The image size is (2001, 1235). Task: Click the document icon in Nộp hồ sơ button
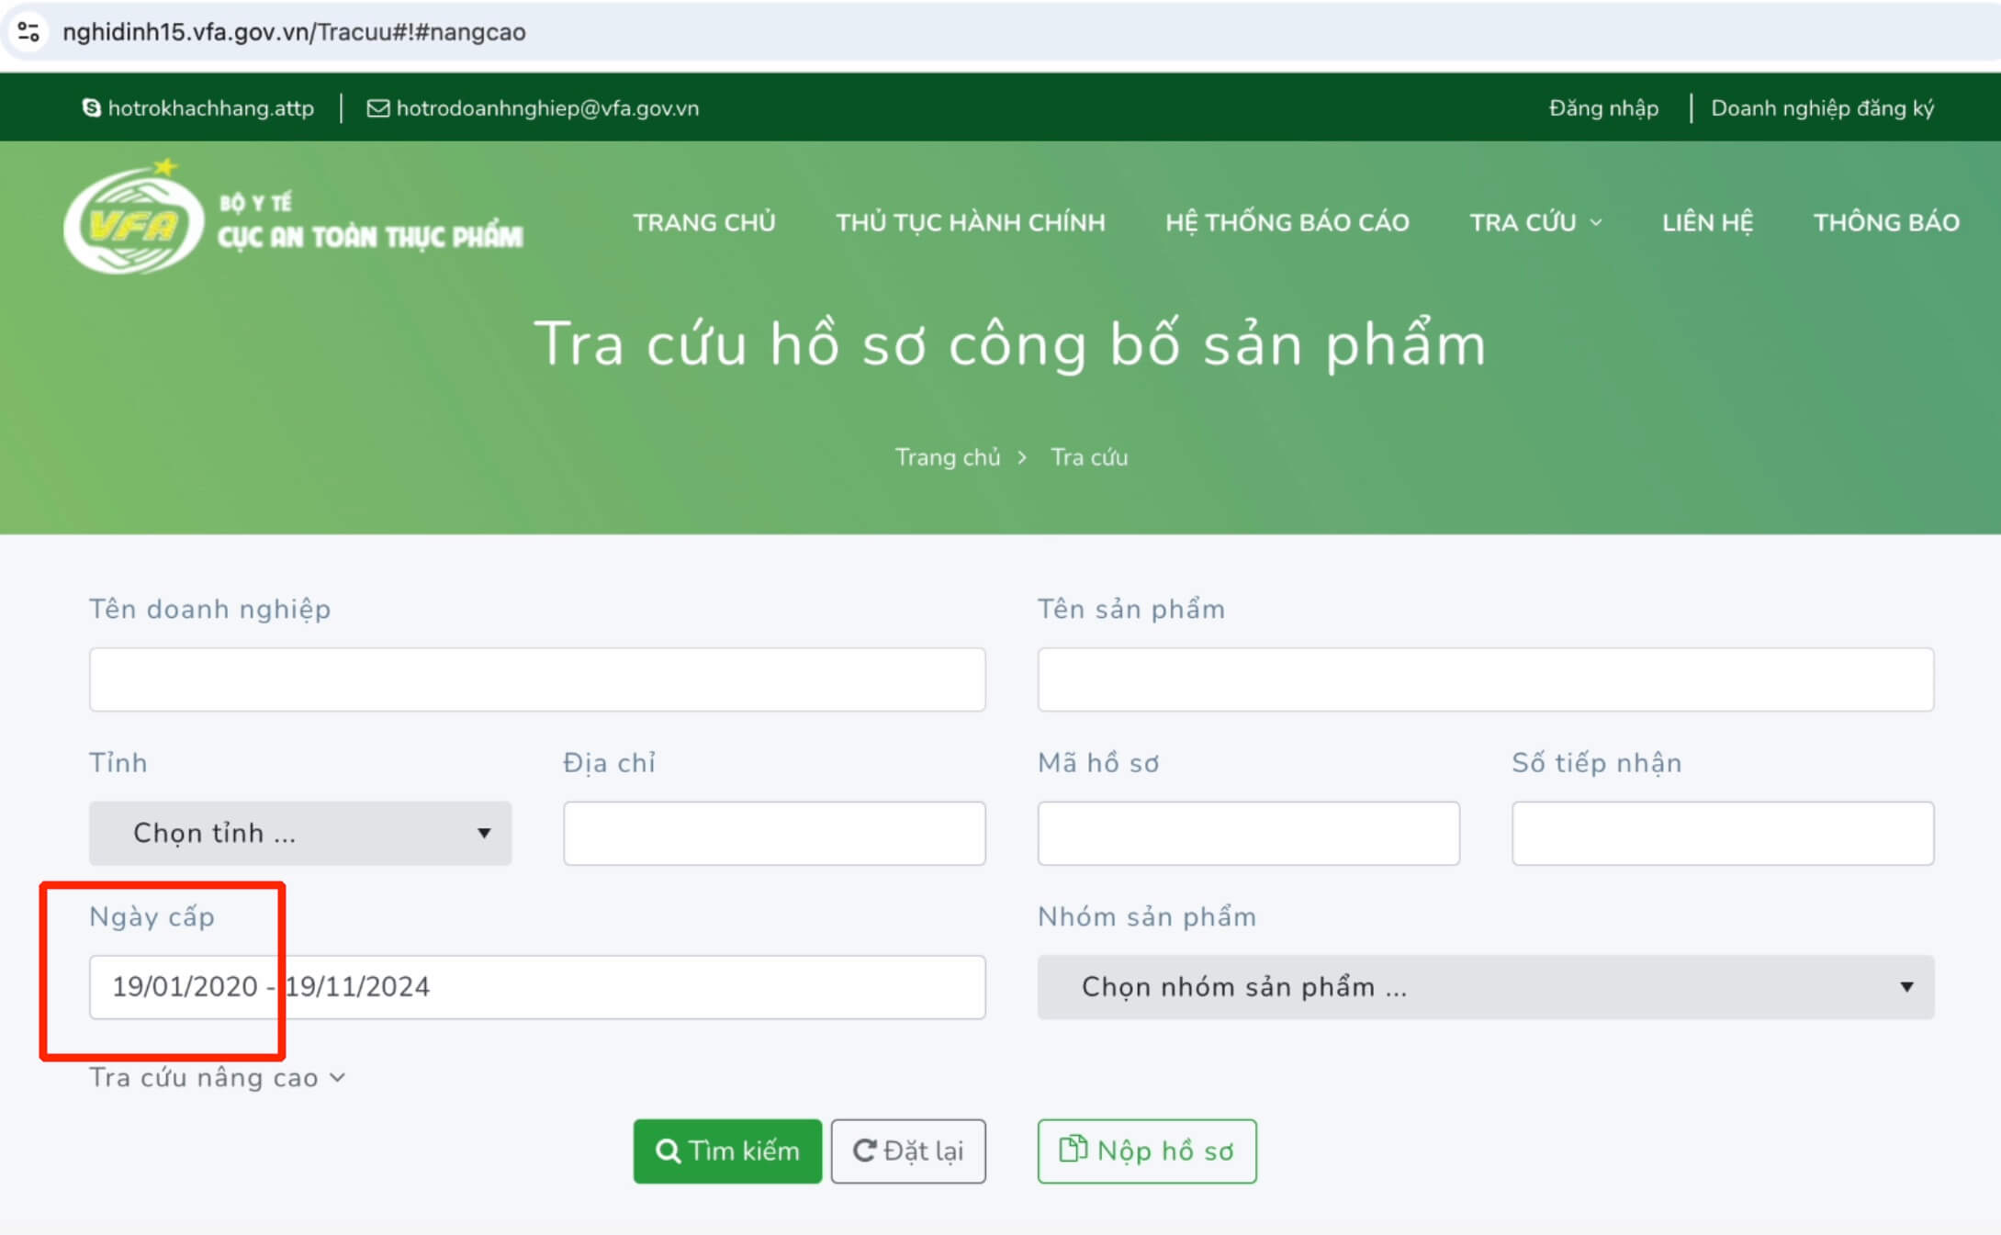tap(1072, 1149)
